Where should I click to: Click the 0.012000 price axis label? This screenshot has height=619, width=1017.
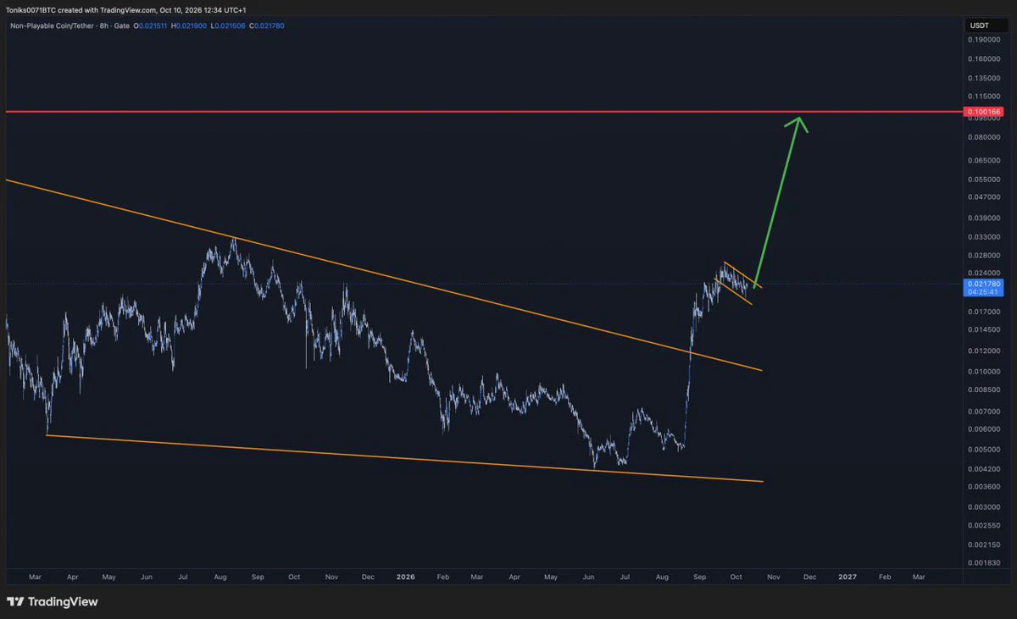(985, 351)
